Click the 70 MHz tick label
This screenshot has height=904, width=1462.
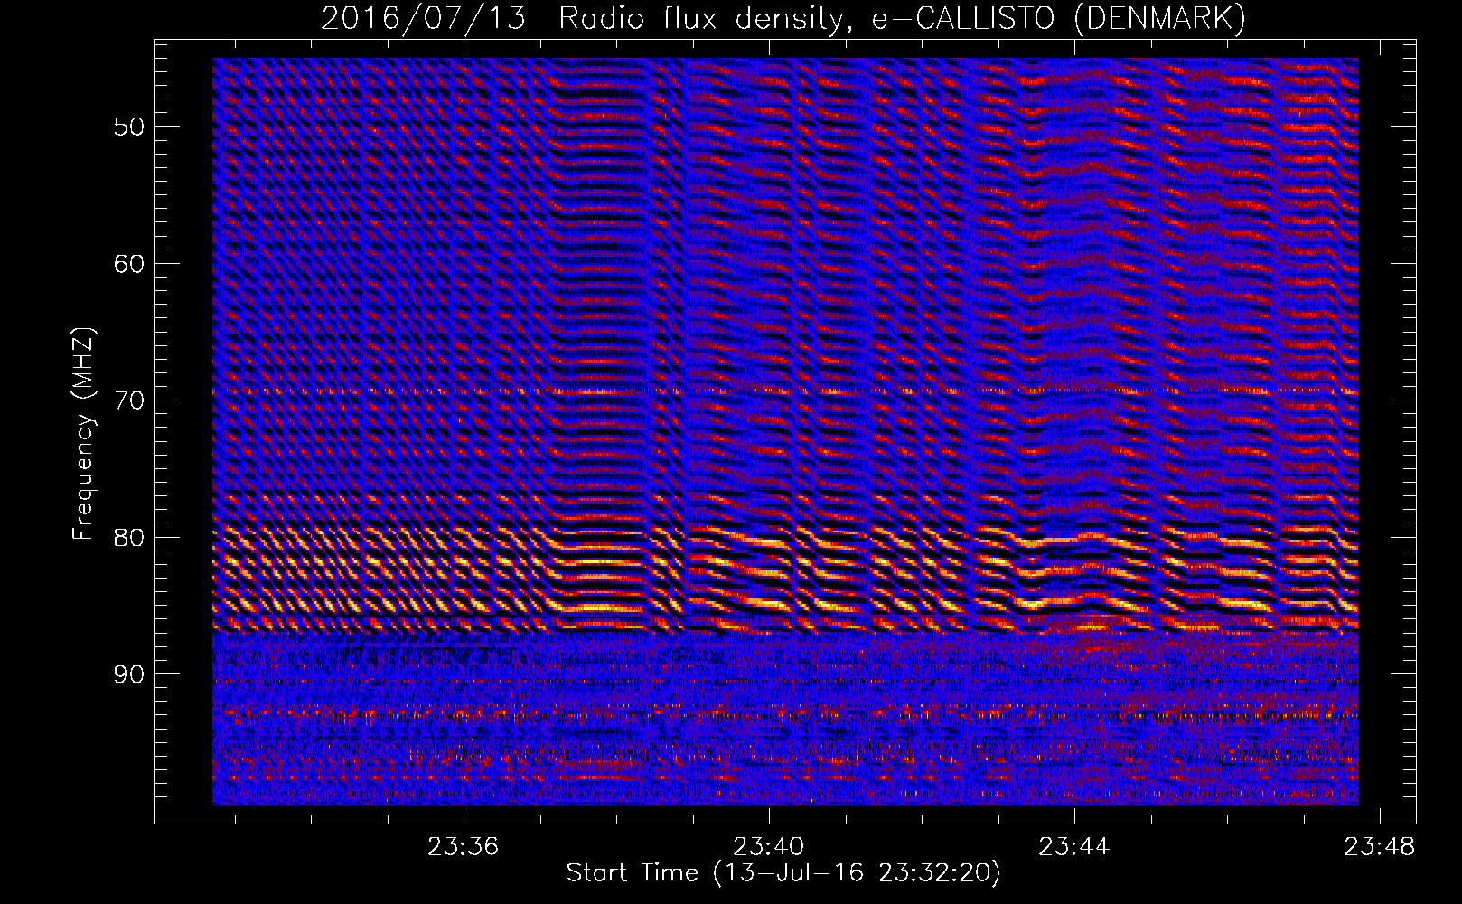click(129, 400)
